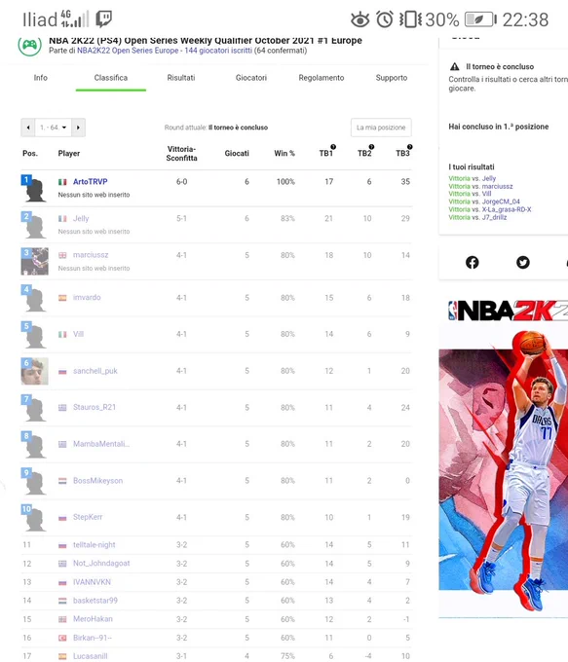Click the Giocati column header
The image size is (568, 662).
(237, 153)
